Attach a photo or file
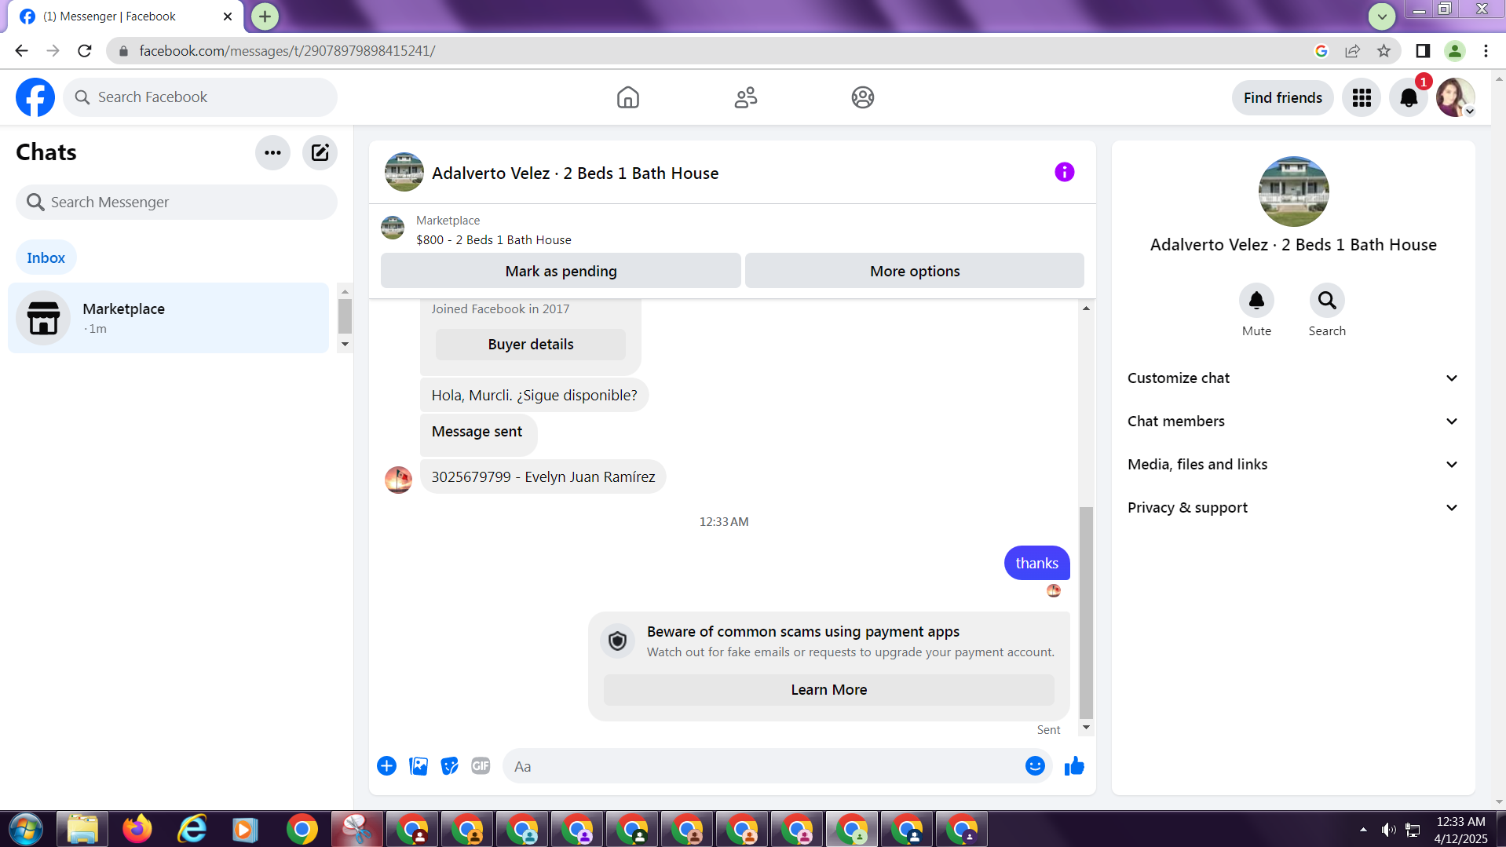The width and height of the screenshot is (1506, 847). 419,766
